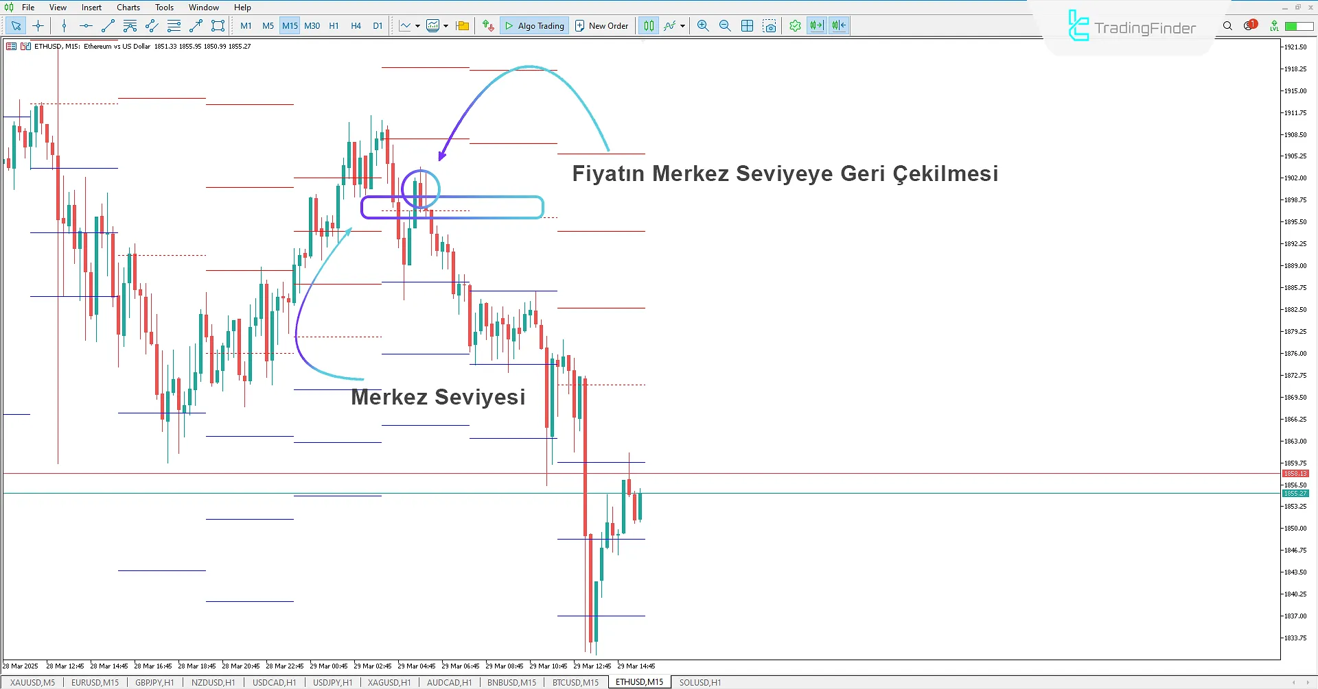Open depth of market icon beside ETHUSD
Screen dimensions: 1318x689
click(x=11, y=47)
